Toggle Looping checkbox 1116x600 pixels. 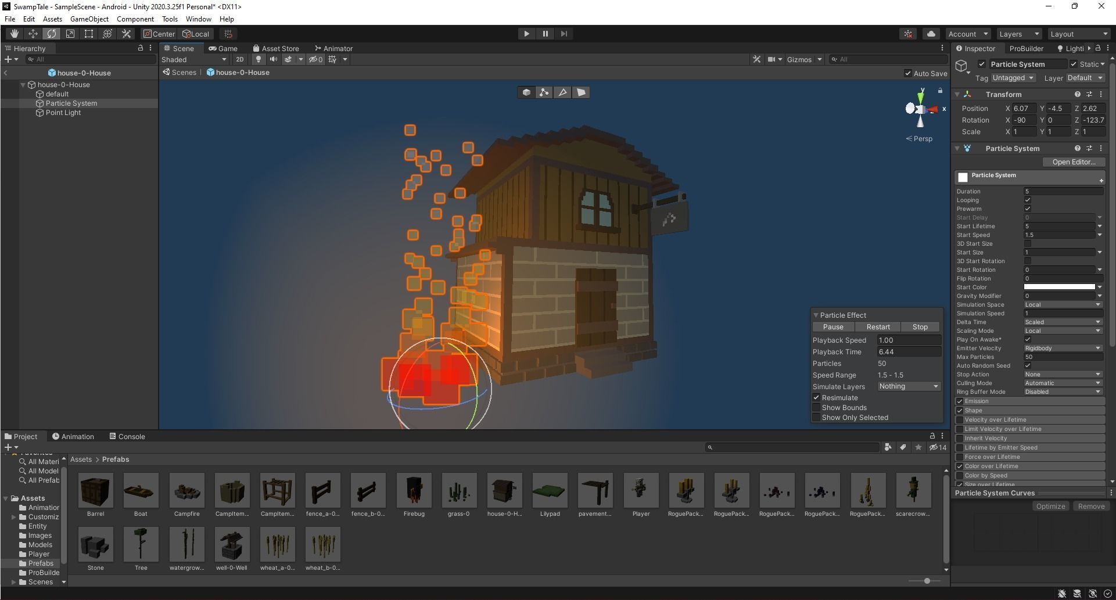tap(1028, 200)
